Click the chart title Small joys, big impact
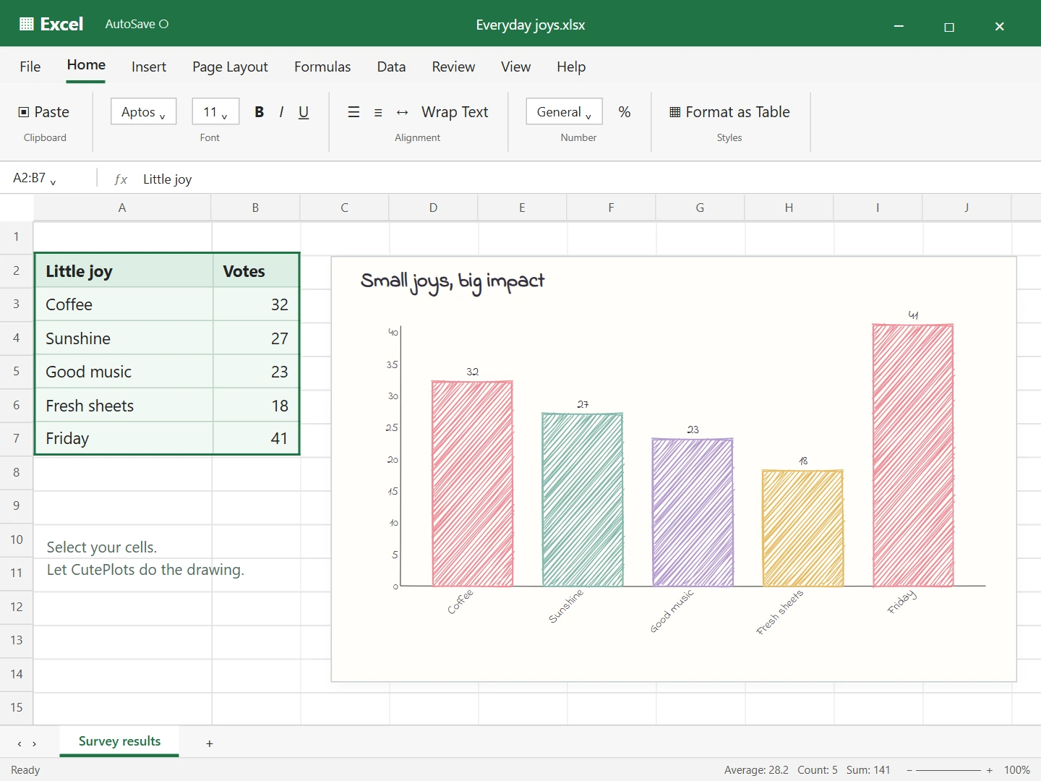Viewport: 1041px width, 781px height. (x=453, y=282)
